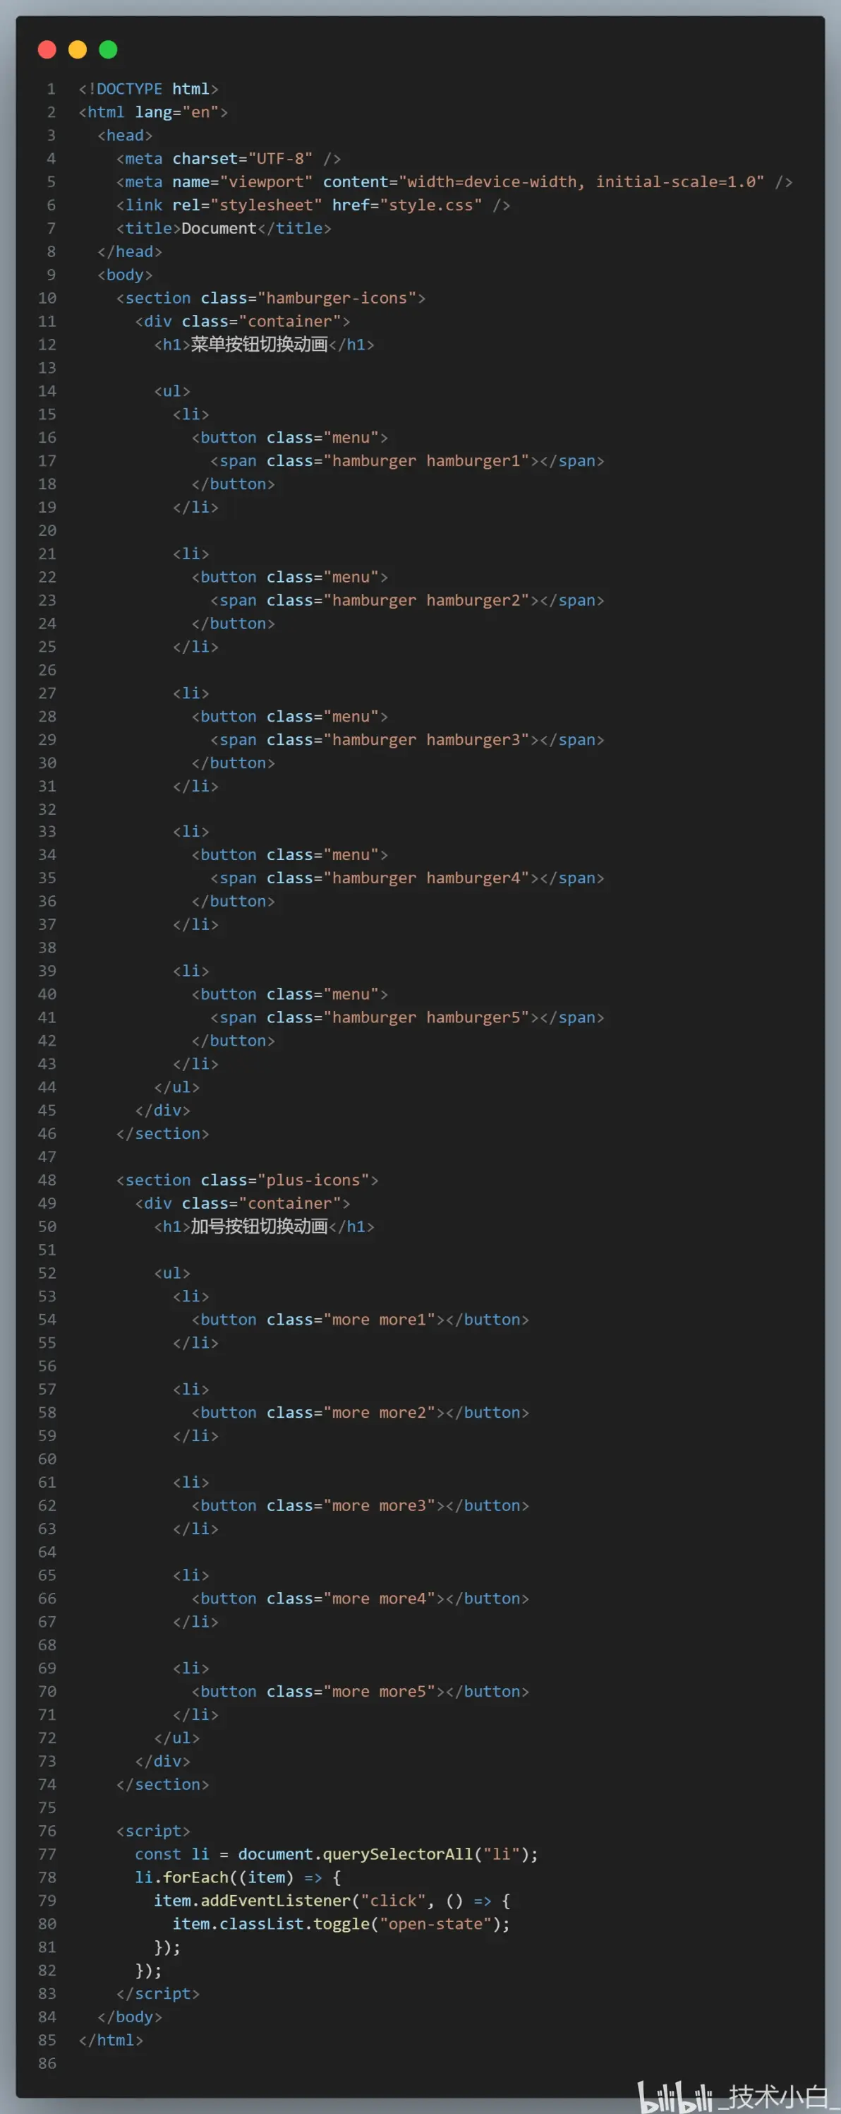
Task: Click the button class="more more1" line
Action: click(361, 1320)
